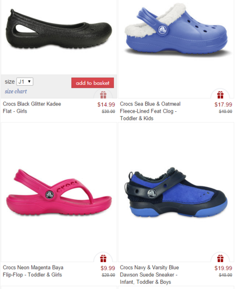Screen dimensions: 235x289
Task: Click the $9.99 sale price
Action: tap(108, 268)
